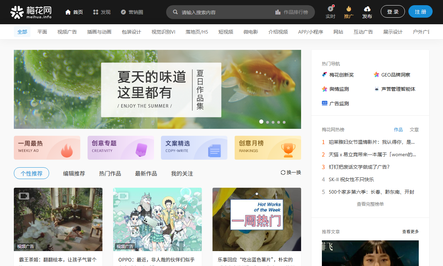Open GEO品牌洞察 link
The height and width of the screenshot is (266, 443).
coord(392,75)
